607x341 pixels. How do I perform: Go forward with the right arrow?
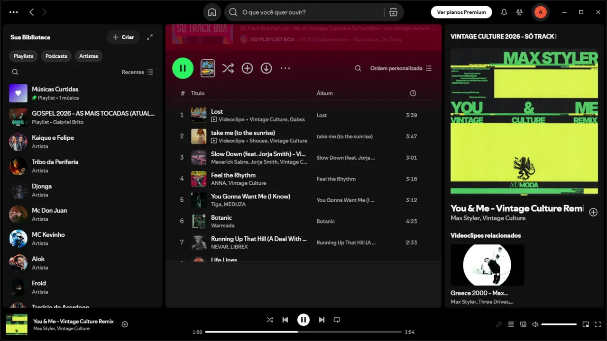44,12
